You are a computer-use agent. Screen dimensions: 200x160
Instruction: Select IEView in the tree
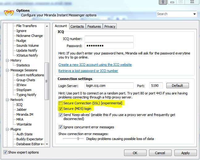21,85
